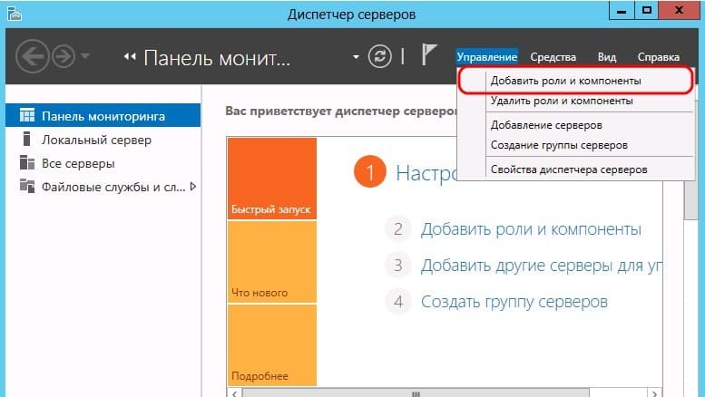The height and width of the screenshot is (397, 705).
Task: Select Панель мониторинга in sidebar
Action: click(x=103, y=116)
